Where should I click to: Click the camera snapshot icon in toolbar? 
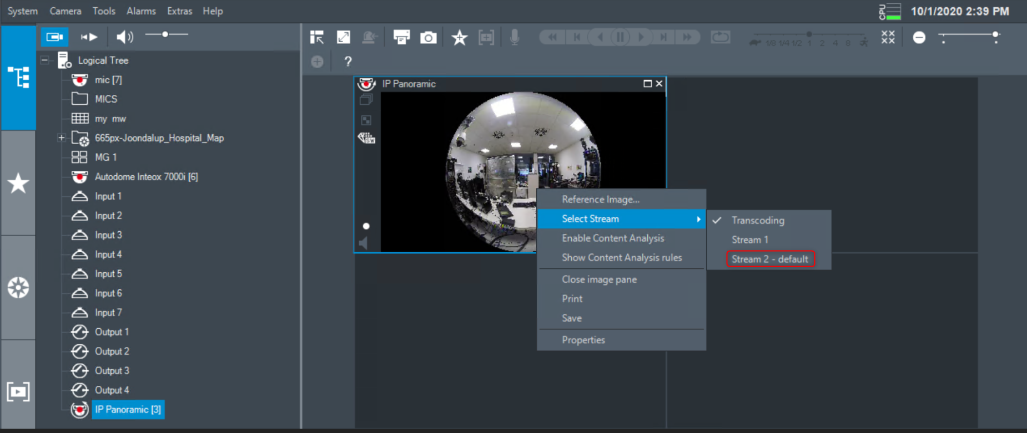[428, 37]
